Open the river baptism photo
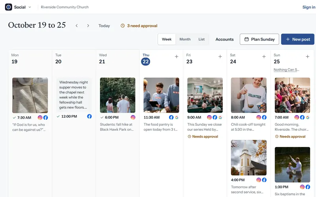This screenshot has width=316, height=197. (292, 165)
